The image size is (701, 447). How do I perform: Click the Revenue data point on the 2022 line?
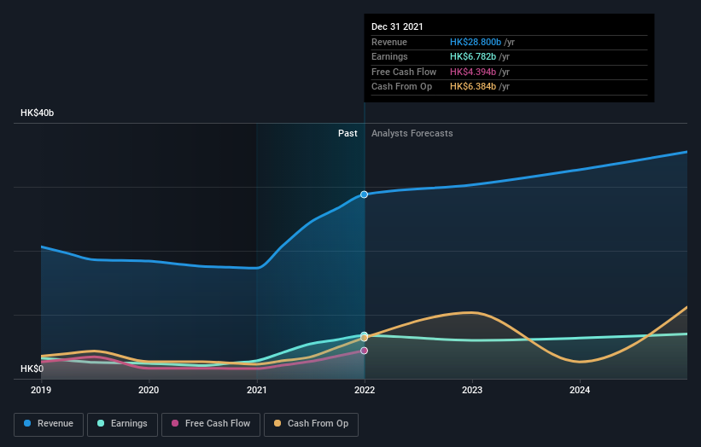point(365,194)
